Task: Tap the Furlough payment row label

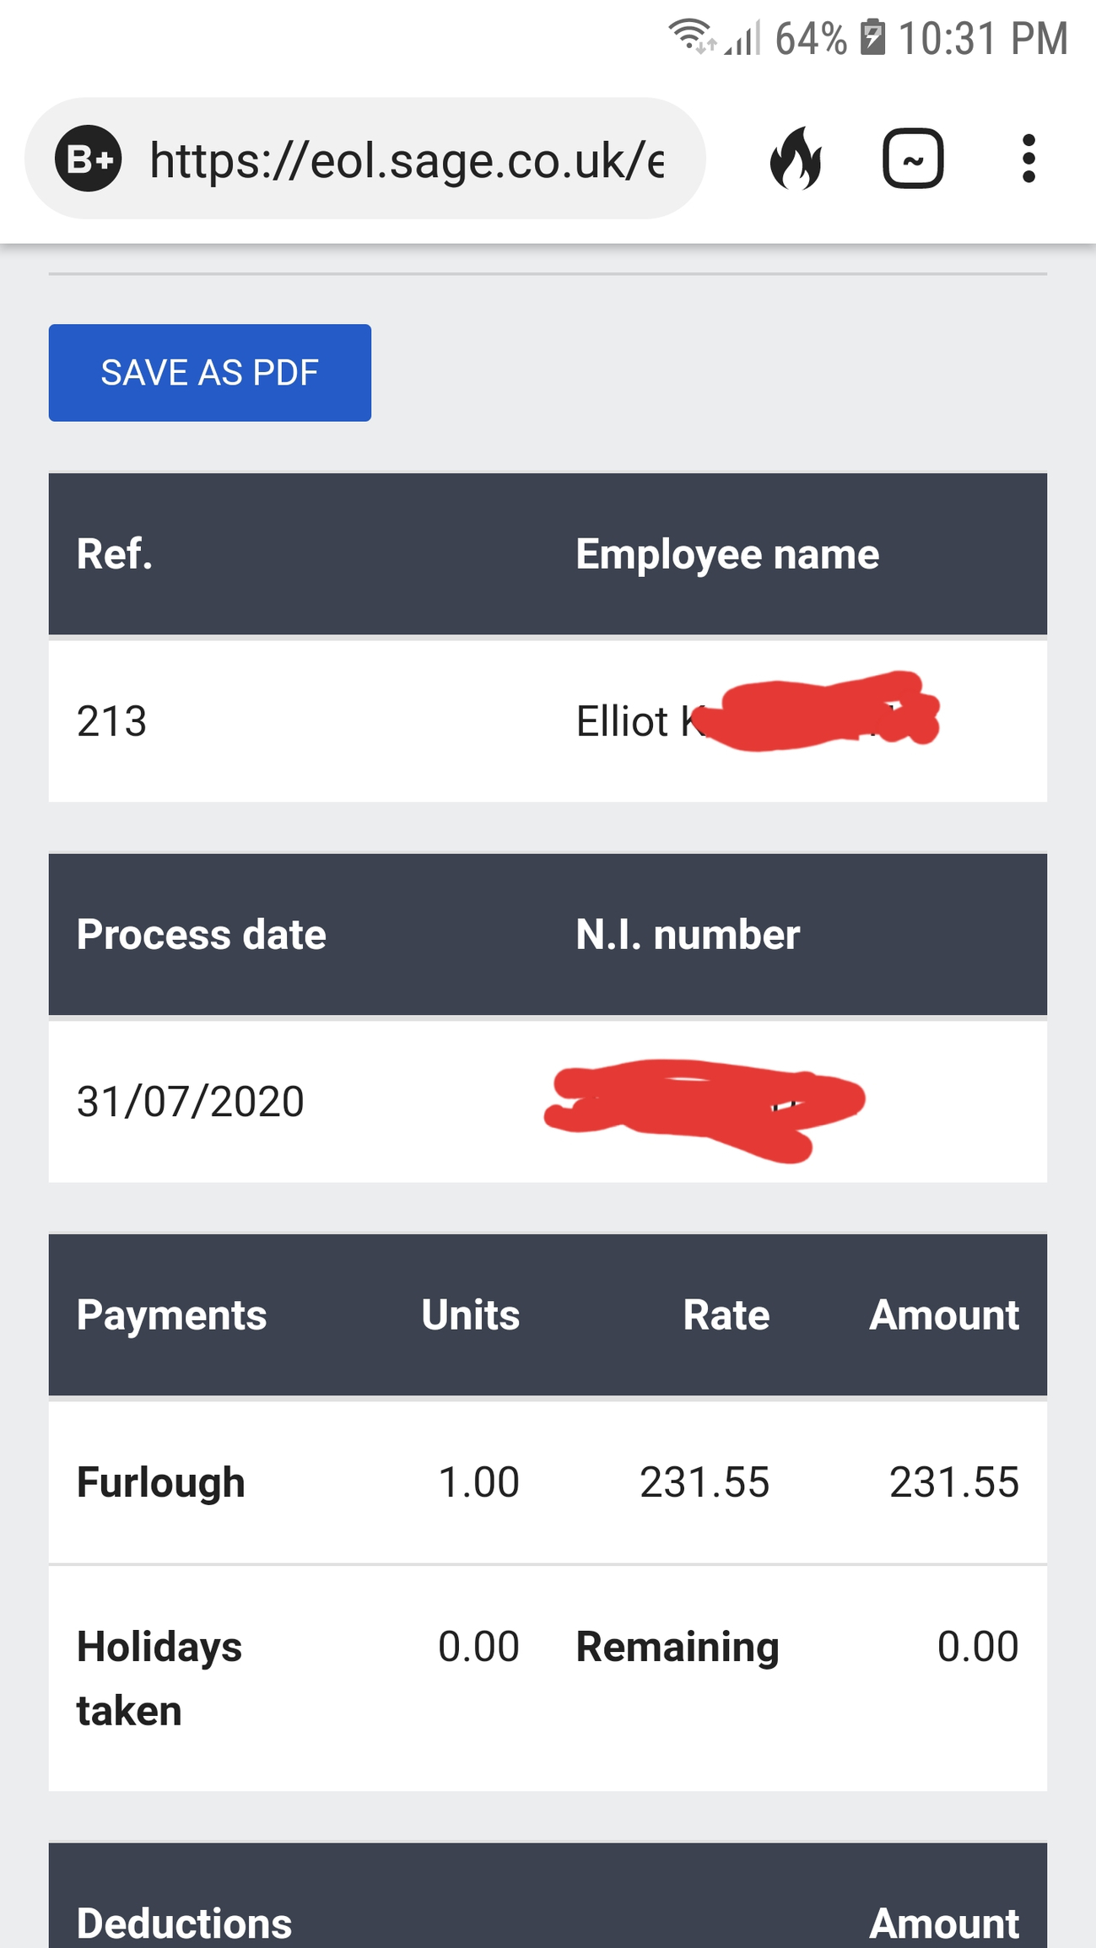Action: 161,1482
